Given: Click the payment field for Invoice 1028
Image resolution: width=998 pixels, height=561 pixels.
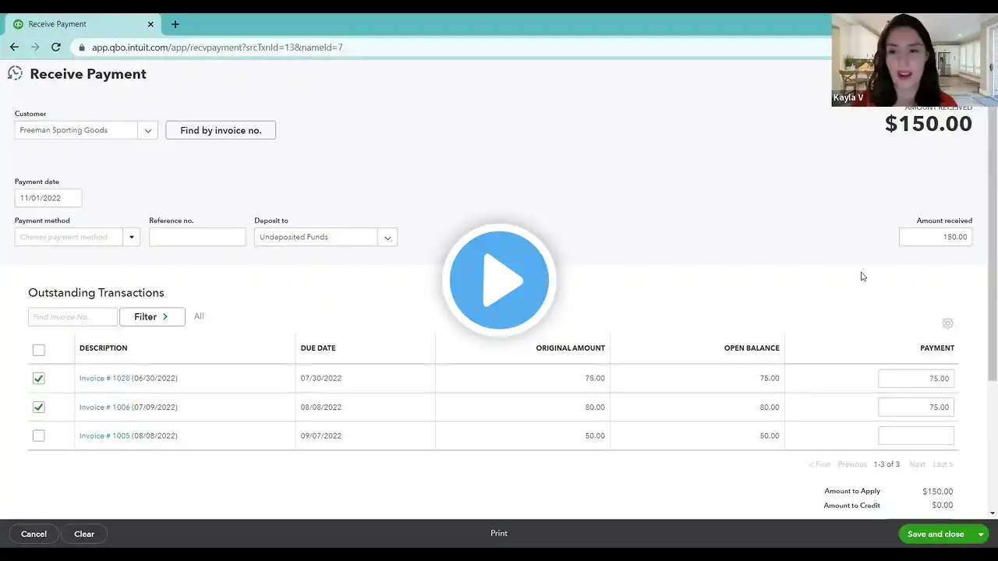Looking at the screenshot, I should click(916, 379).
